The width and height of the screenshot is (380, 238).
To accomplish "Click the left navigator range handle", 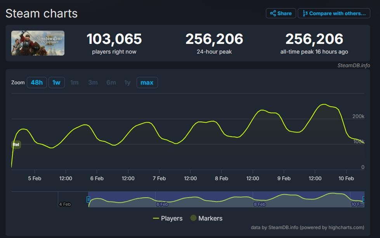I will 88,200.
